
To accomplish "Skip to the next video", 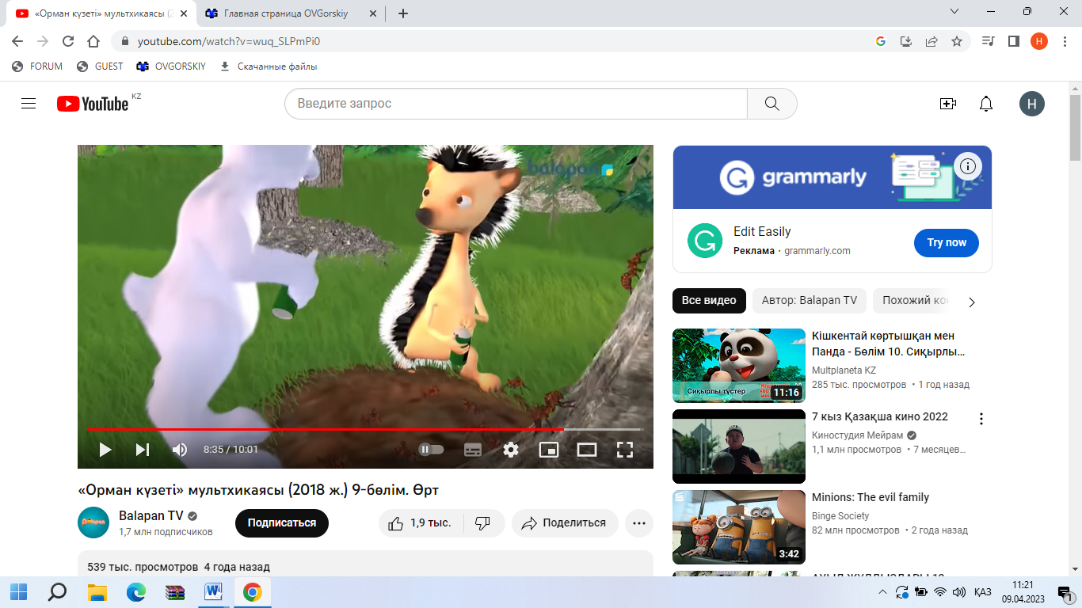I will click(143, 450).
